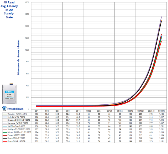168x154 pixels.
Task: Click the QD4 x-axis label
Action: point(57,111)
